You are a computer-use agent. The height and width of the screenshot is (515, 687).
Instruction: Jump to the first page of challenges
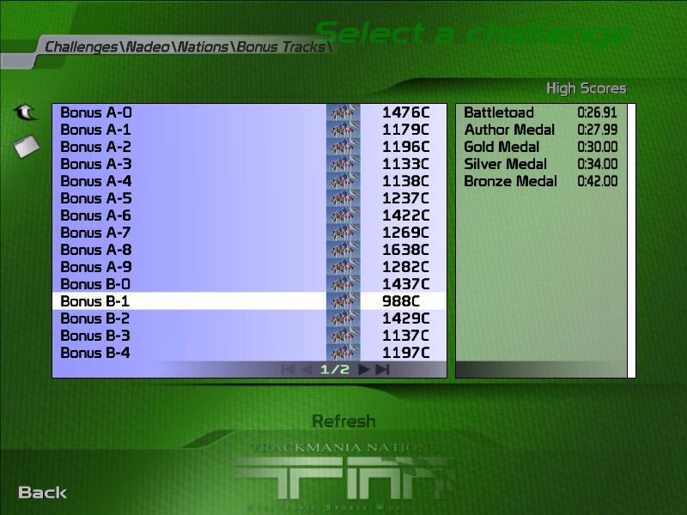click(289, 369)
